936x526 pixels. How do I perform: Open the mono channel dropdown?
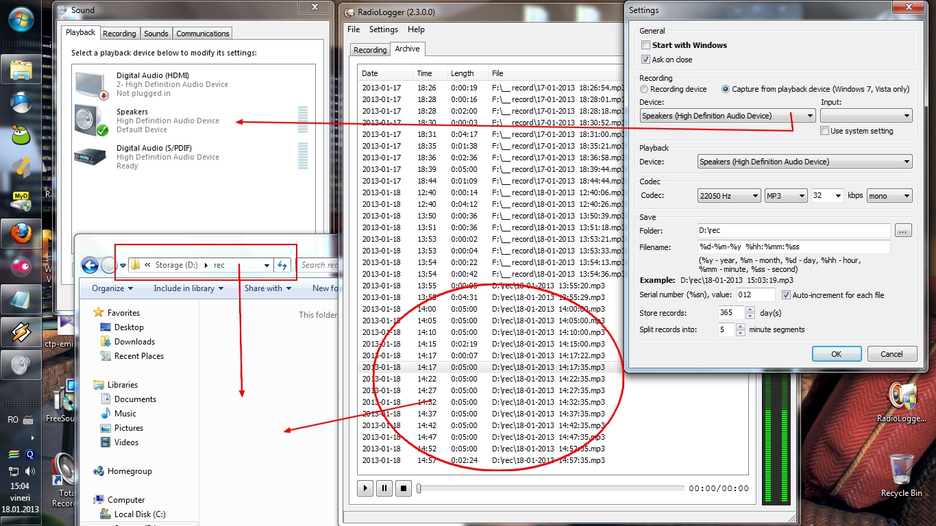coord(889,196)
